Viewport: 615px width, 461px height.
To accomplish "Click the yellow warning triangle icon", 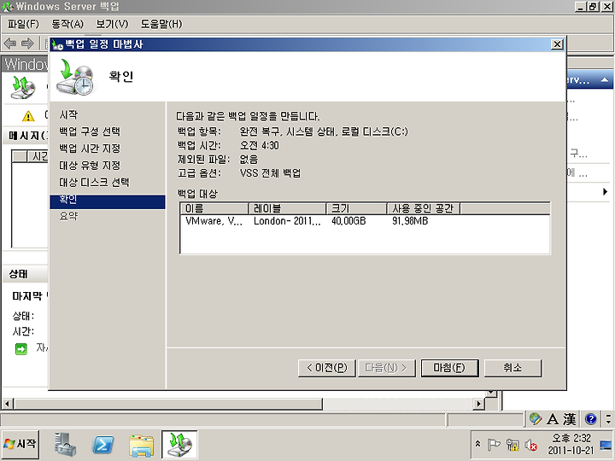I will 28,116.
